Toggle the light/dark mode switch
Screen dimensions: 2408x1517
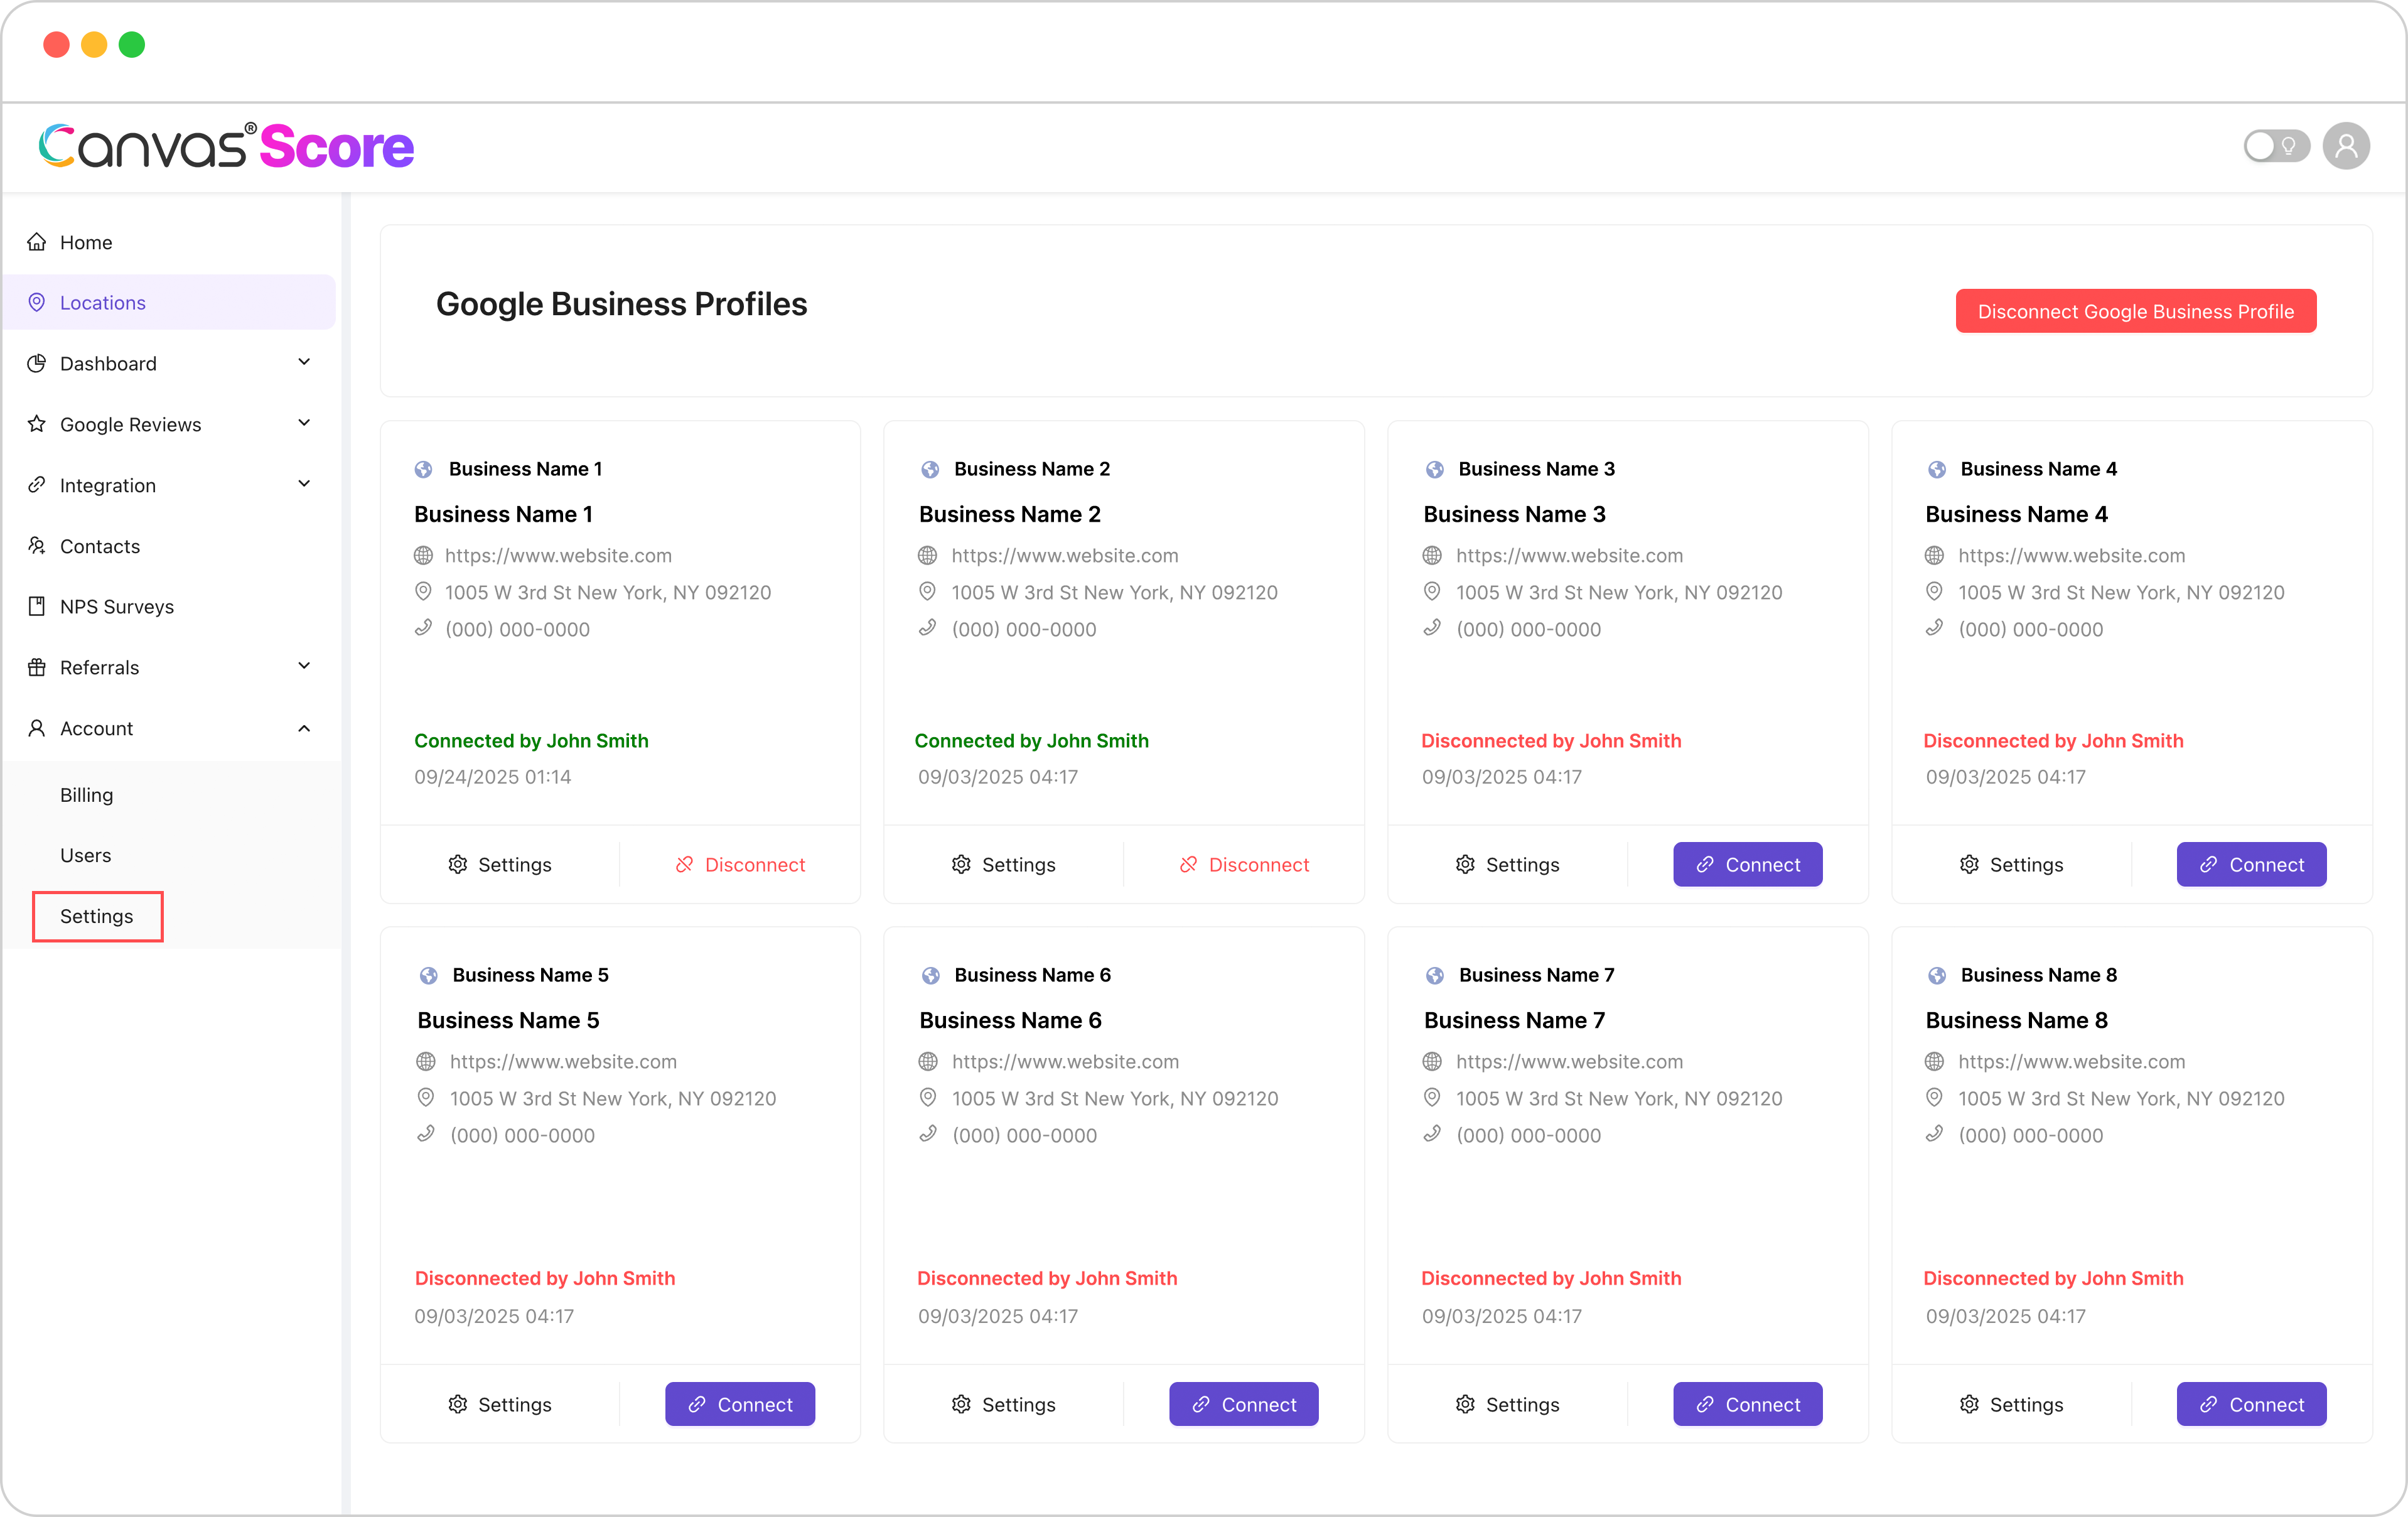tap(2276, 146)
